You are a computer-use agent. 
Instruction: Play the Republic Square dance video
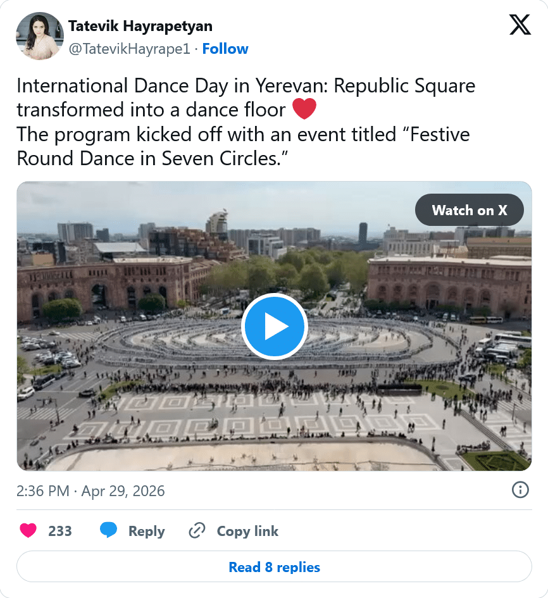pos(274,327)
